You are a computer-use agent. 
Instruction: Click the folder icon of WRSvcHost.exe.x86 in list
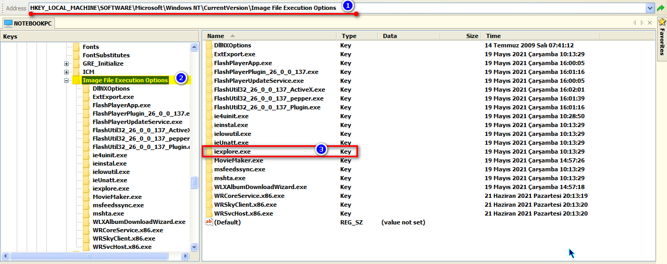tap(209, 213)
